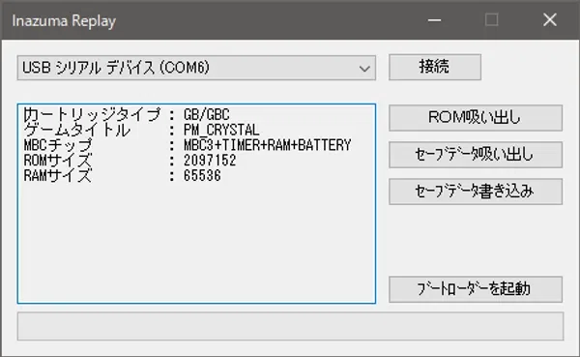Click the ROM吸い出し button
This screenshot has width=580, height=357.
[x=476, y=118]
